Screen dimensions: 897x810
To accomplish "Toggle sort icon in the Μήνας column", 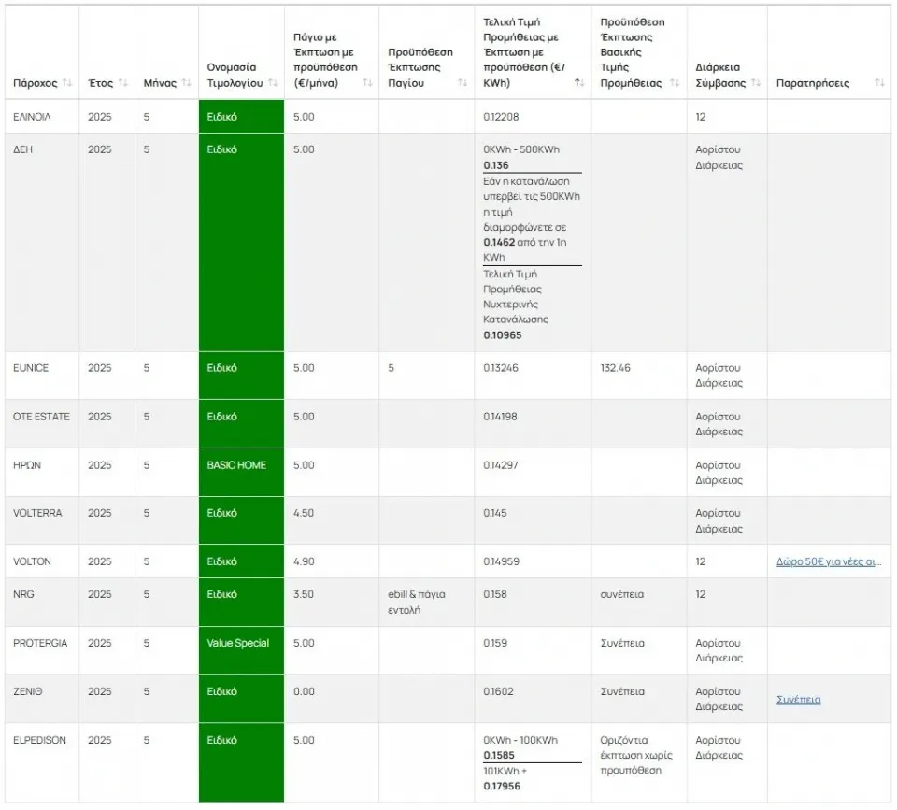I will point(187,83).
